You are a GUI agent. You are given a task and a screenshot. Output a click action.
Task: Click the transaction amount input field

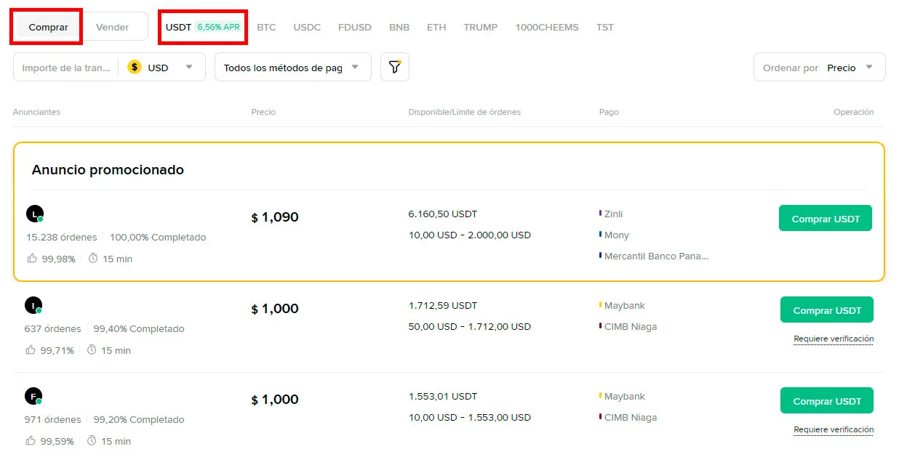(x=66, y=68)
